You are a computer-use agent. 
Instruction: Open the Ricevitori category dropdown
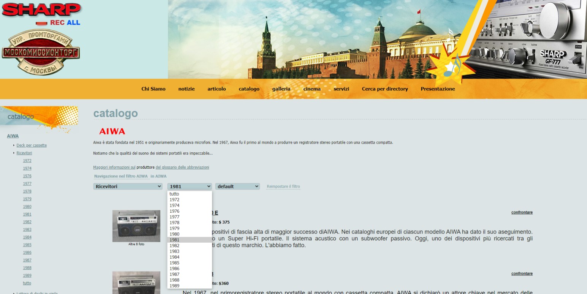point(128,187)
